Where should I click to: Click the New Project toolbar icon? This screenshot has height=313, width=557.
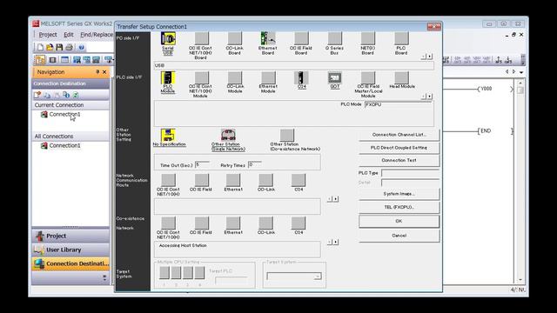[x=40, y=47]
